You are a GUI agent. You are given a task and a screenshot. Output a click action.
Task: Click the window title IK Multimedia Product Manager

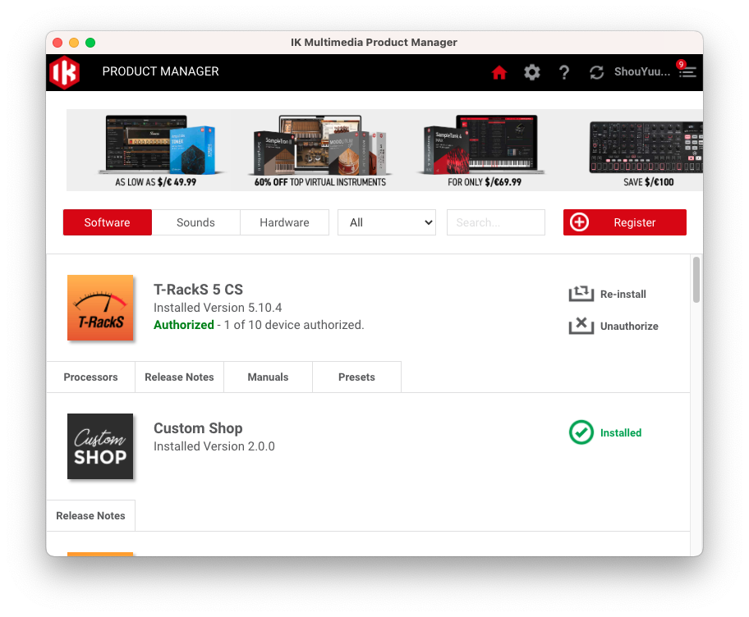[x=374, y=43]
